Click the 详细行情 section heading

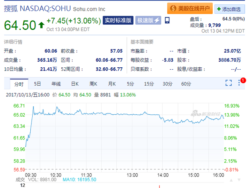(13, 42)
